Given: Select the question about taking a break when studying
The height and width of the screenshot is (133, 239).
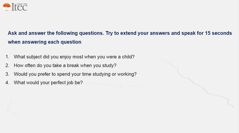Looking at the screenshot, I should pyautogui.click(x=65, y=65).
